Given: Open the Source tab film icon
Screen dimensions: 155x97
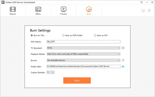Looking at the screenshot, I should pyautogui.click(x=13, y=9).
